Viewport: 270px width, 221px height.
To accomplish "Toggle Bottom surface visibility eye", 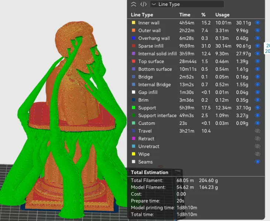I will point(257,69).
